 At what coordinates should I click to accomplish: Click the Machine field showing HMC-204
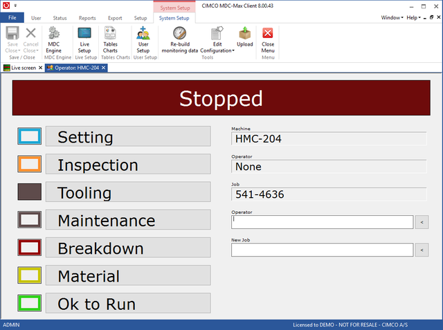[329, 138]
